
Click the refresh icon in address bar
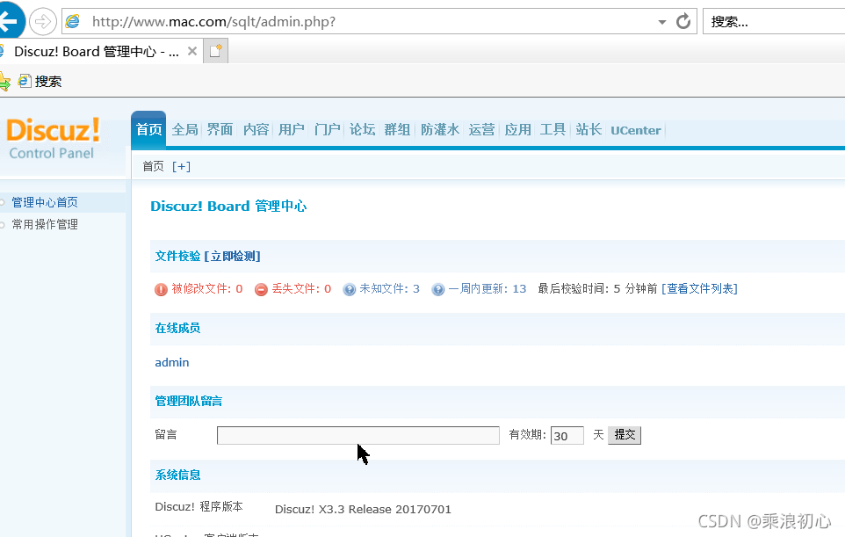pos(683,22)
